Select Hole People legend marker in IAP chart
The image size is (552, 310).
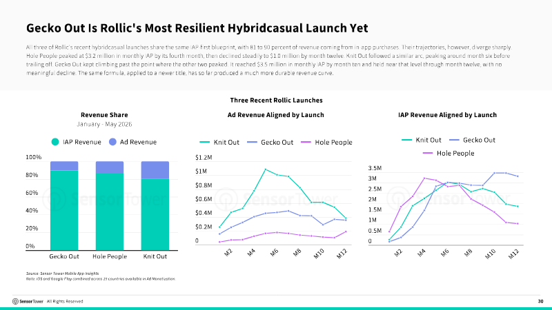pos(428,153)
